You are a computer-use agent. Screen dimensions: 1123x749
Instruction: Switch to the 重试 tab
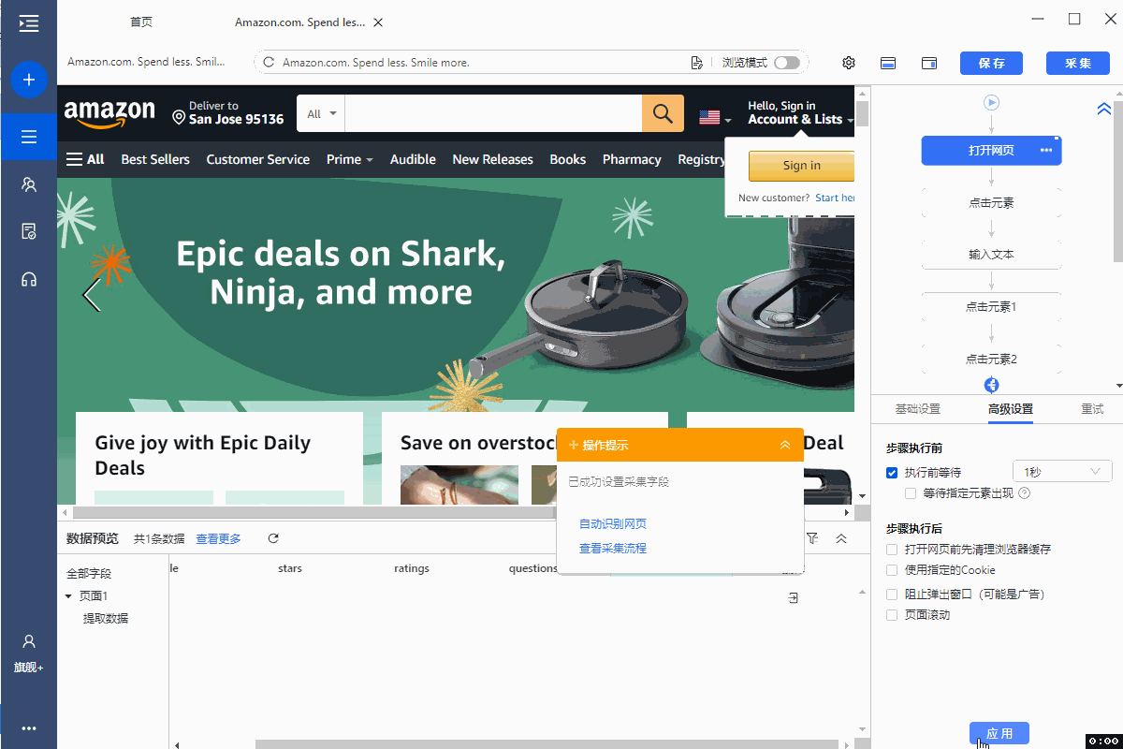pyautogui.click(x=1092, y=409)
